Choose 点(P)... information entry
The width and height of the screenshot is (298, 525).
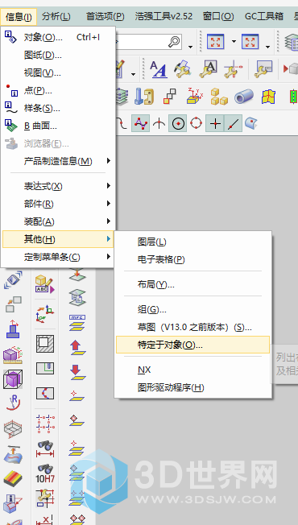tap(58, 90)
